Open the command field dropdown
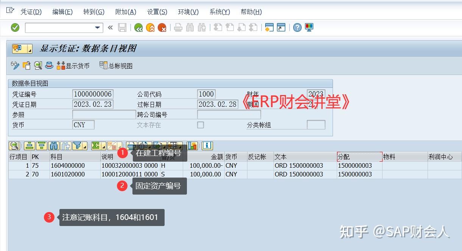The image size is (462, 251). pyautogui.click(x=96, y=27)
